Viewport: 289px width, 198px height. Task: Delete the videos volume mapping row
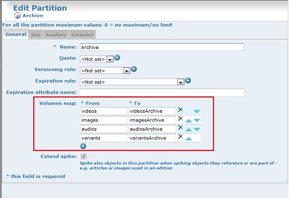181,110
